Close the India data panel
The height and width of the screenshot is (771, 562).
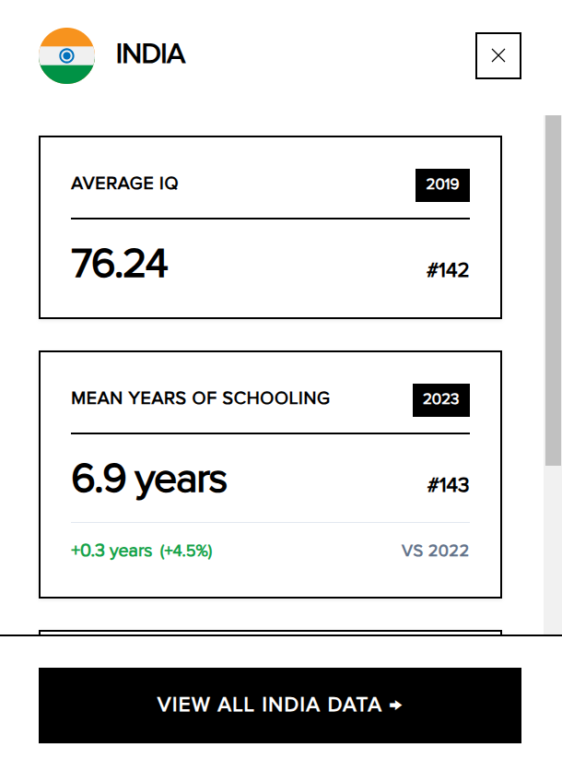(498, 55)
